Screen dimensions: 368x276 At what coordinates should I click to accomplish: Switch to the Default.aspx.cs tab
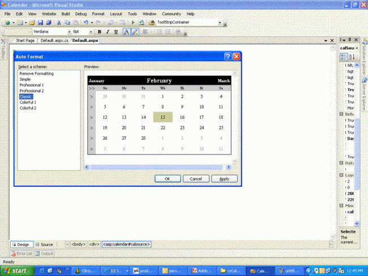point(54,41)
